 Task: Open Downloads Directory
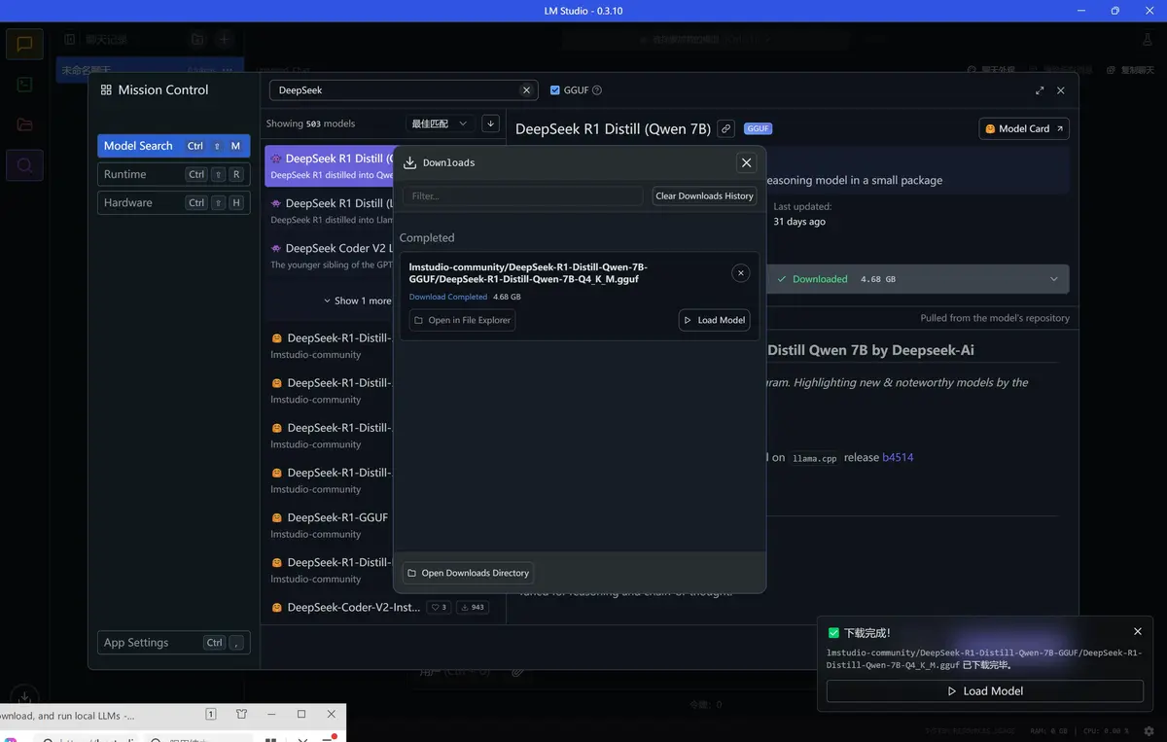click(x=468, y=573)
